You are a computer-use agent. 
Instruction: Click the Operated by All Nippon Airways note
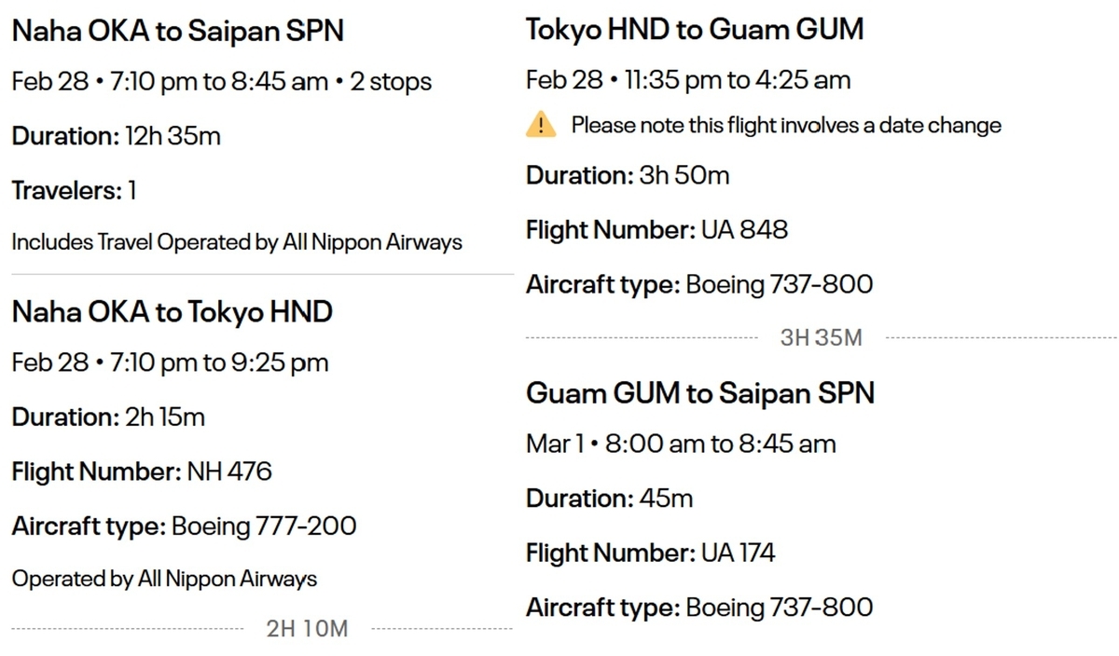pos(164,579)
